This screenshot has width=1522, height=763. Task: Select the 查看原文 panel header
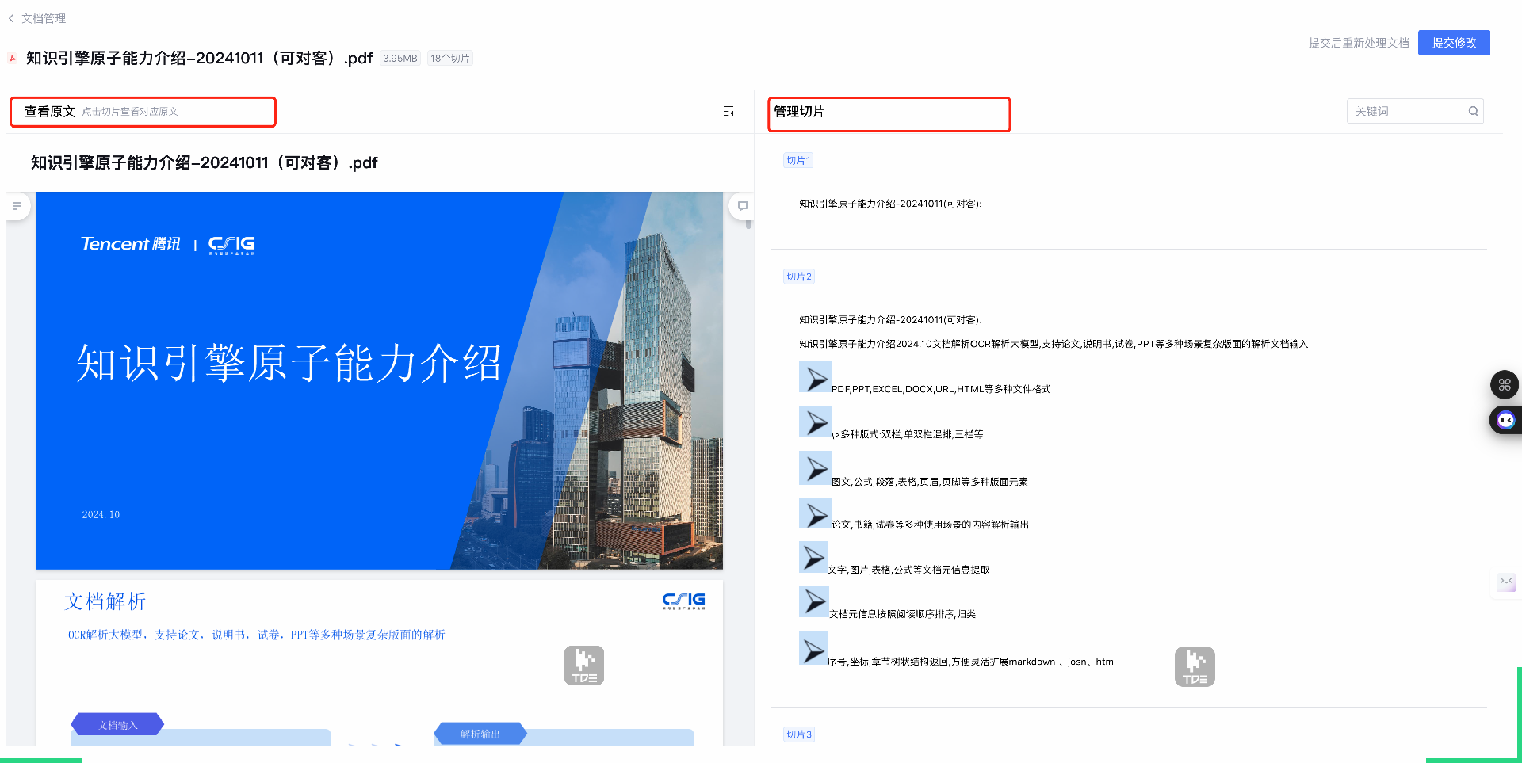click(50, 112)
